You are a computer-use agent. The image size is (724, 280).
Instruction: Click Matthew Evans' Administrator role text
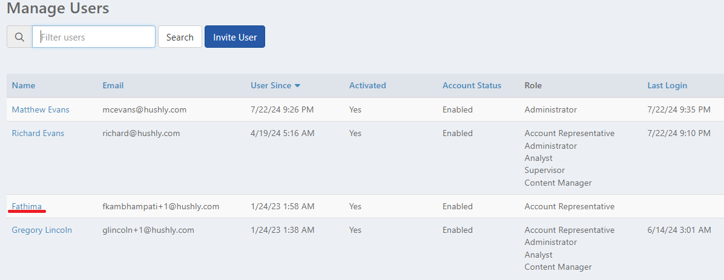[550, 110]
